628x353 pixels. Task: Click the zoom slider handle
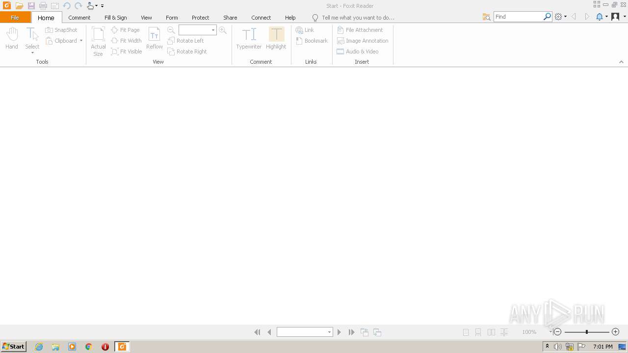click(587, 332)
